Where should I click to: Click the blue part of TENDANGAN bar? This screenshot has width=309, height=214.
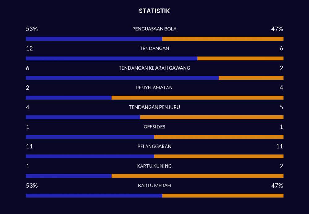(x=112, y=58)
